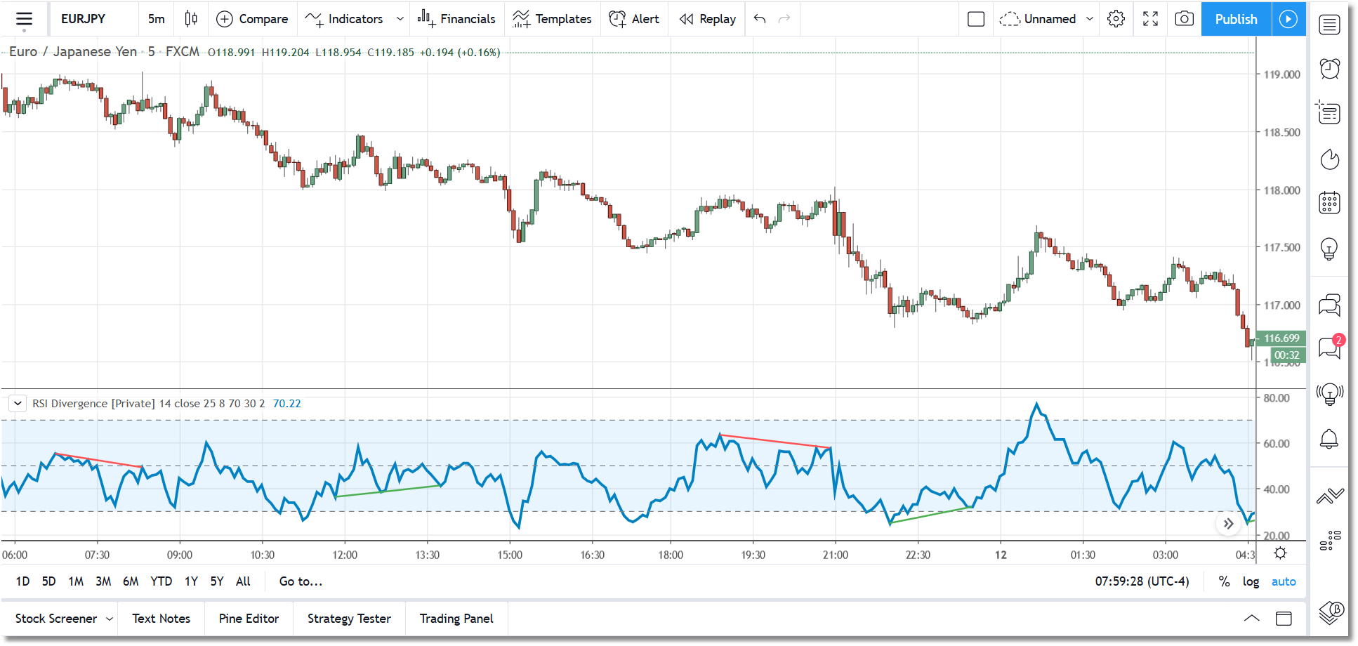The height and width of the screenshot is (646, 1358).
Task: Open chart settings gear
Action: tap(1116, 19)
